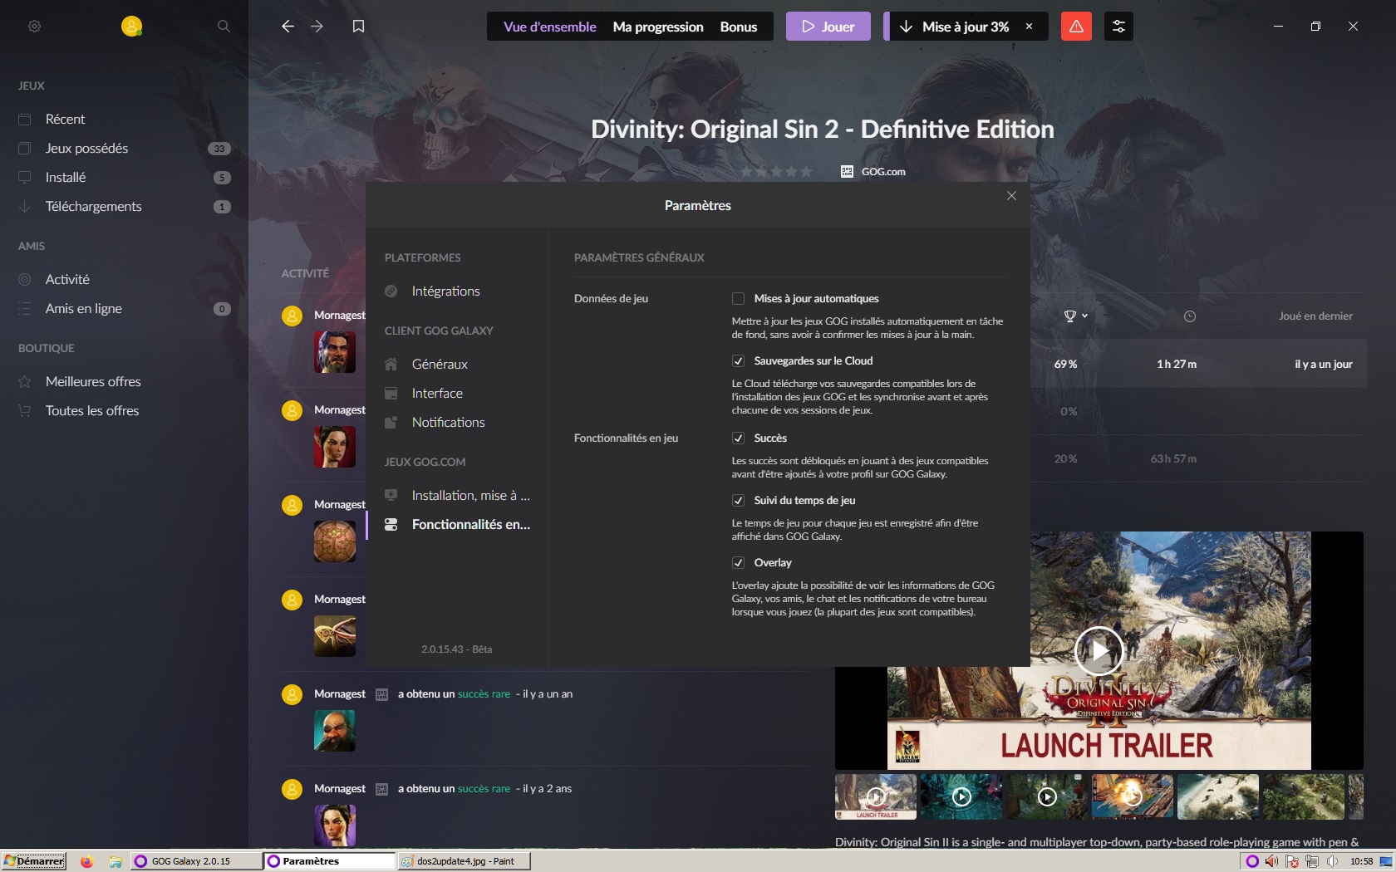Click the clock play-time column icon
This screenshot has width=1396, height=872.
1190,316
